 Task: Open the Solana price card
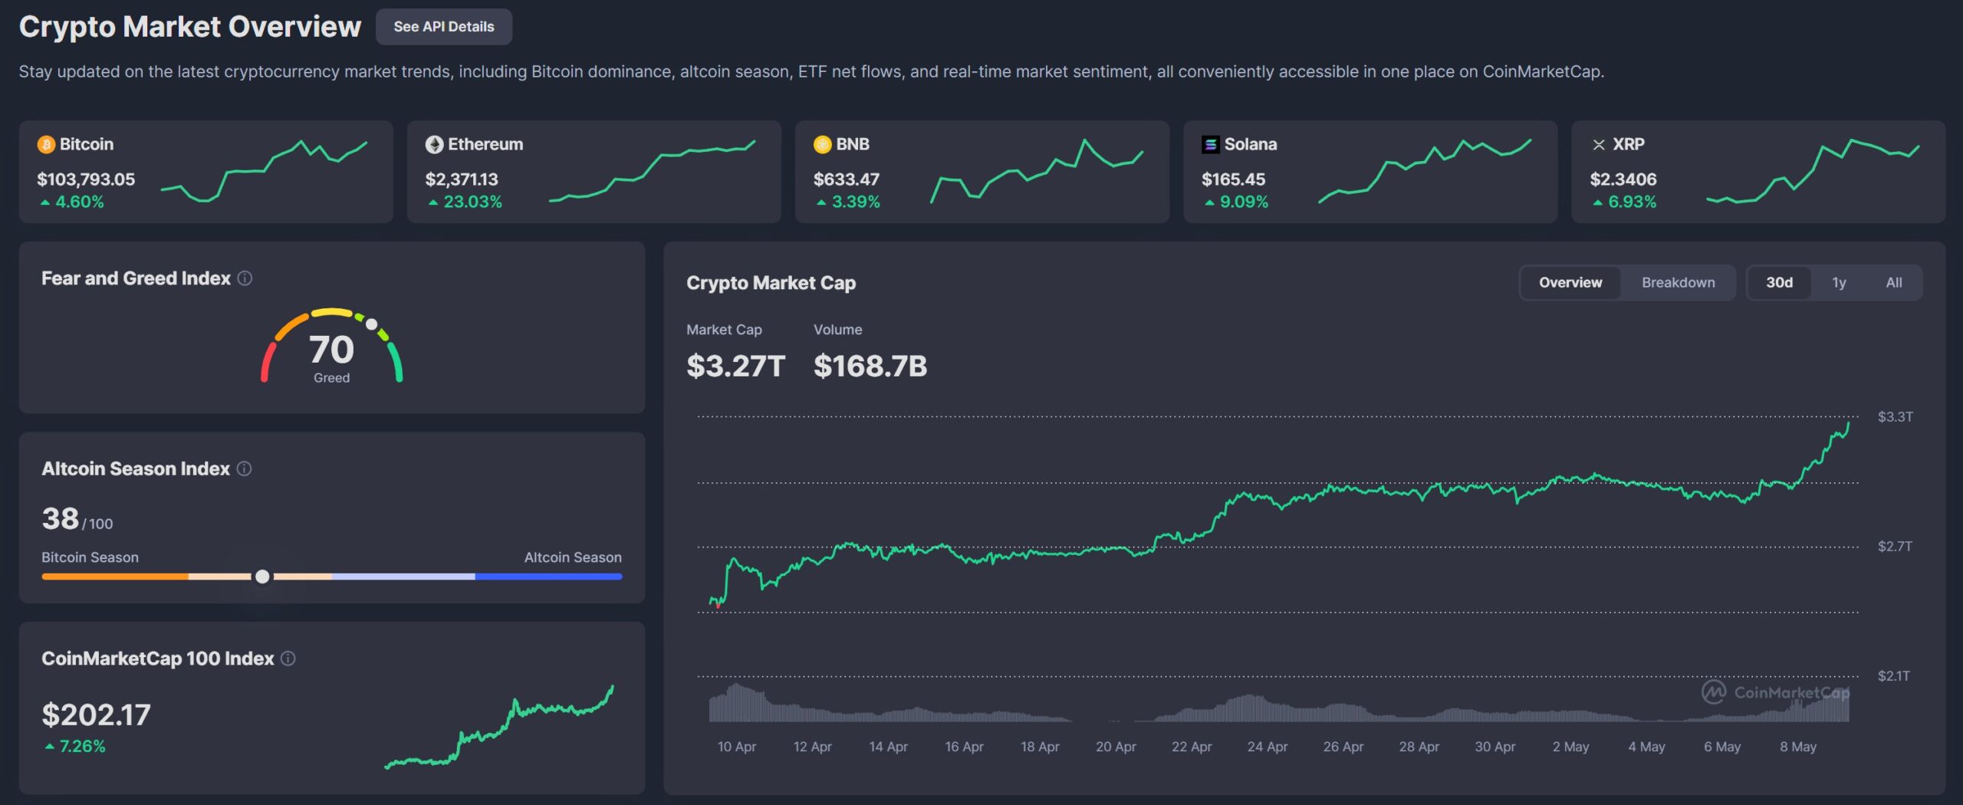pos(1370,172)
